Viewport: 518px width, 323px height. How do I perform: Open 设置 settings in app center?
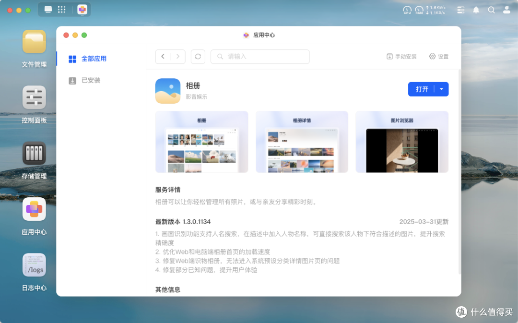(x=439, y=57)
